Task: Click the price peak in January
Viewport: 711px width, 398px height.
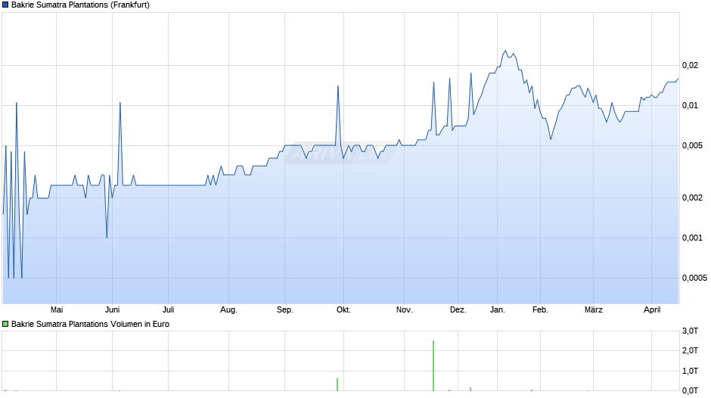Action: pos(505,51)
